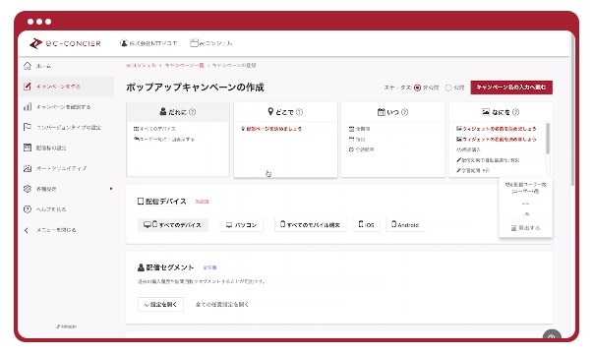Image resolution: width=594 pixels, height=354 pixels.
Task: Click the red campaign name input button
Action: pos(511,88)
